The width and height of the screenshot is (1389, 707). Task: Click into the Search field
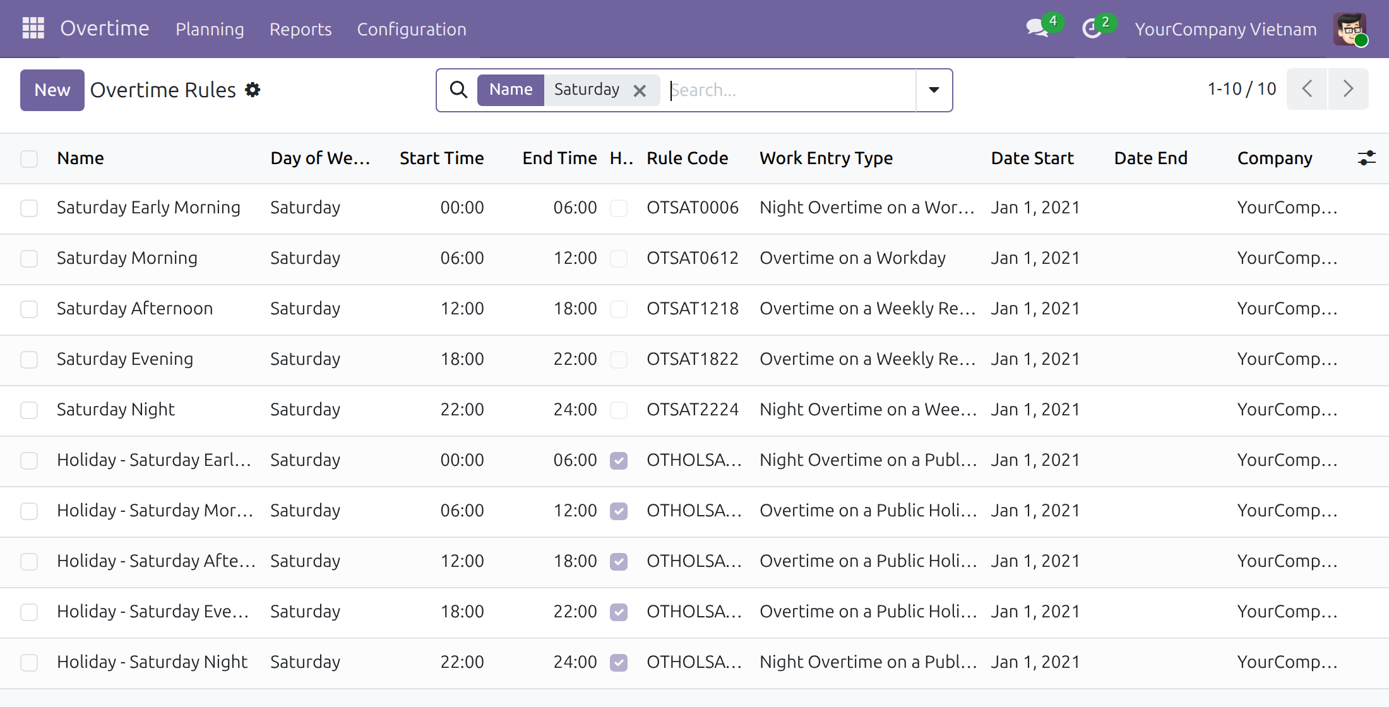click(x=792, y=90)
